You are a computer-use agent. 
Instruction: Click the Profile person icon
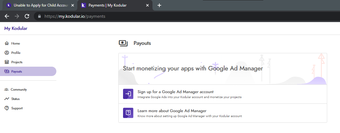[7, 53]
